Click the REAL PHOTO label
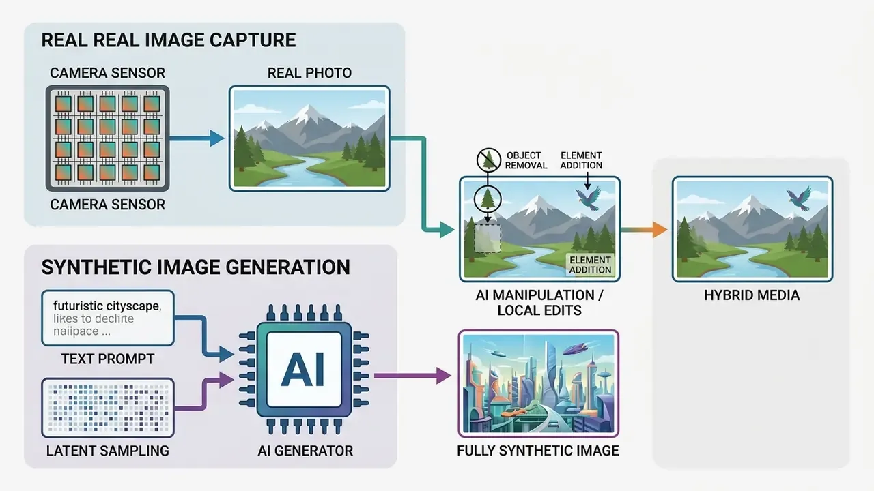 click(x=309, y=72)
